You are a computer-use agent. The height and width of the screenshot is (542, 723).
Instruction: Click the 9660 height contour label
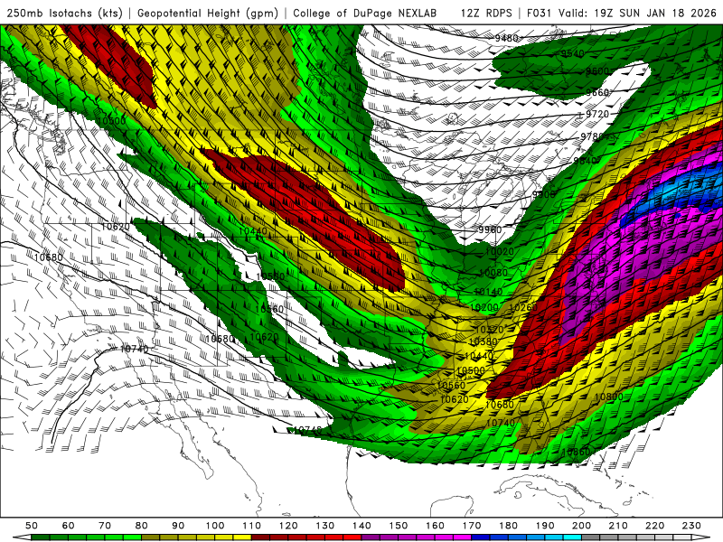coord(597,93)
